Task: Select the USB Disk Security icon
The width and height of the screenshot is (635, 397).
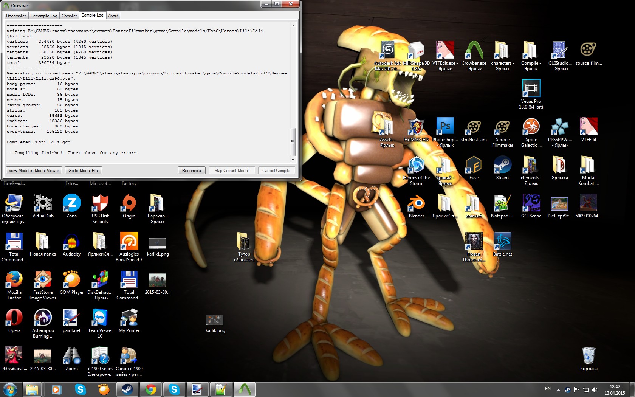Action: pyautogui.click(x=100, y=209)
